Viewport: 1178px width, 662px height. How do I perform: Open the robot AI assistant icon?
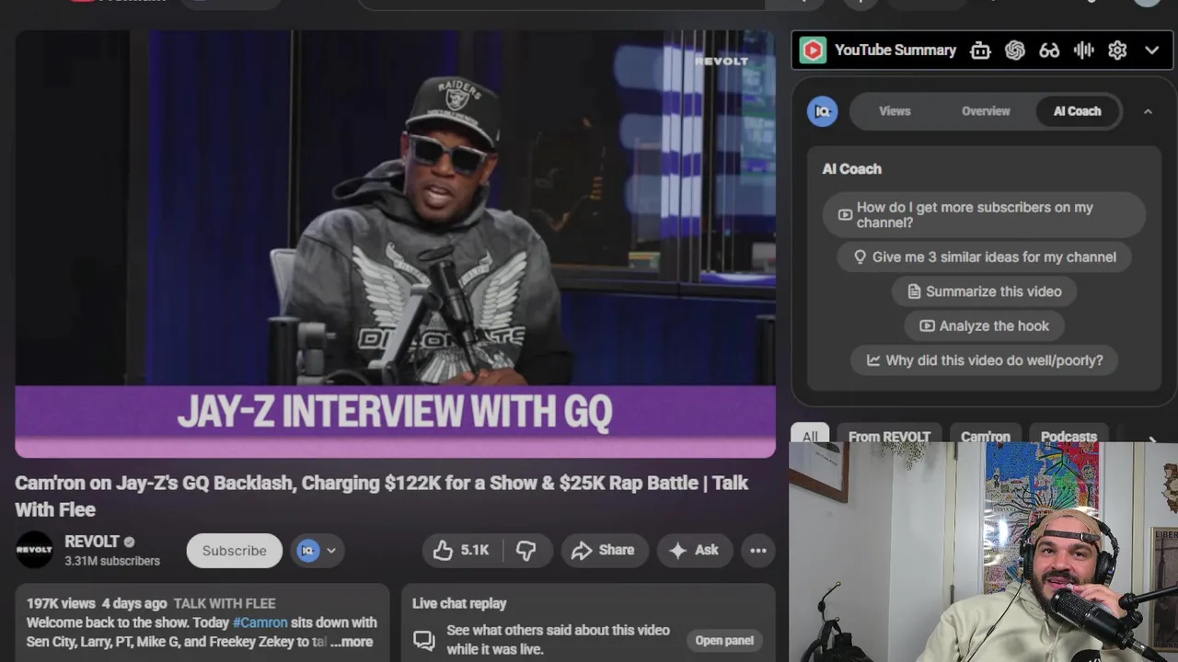[980, 51]
